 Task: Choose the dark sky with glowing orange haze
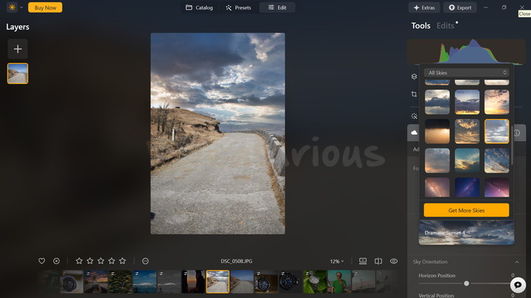coord(437,131)
